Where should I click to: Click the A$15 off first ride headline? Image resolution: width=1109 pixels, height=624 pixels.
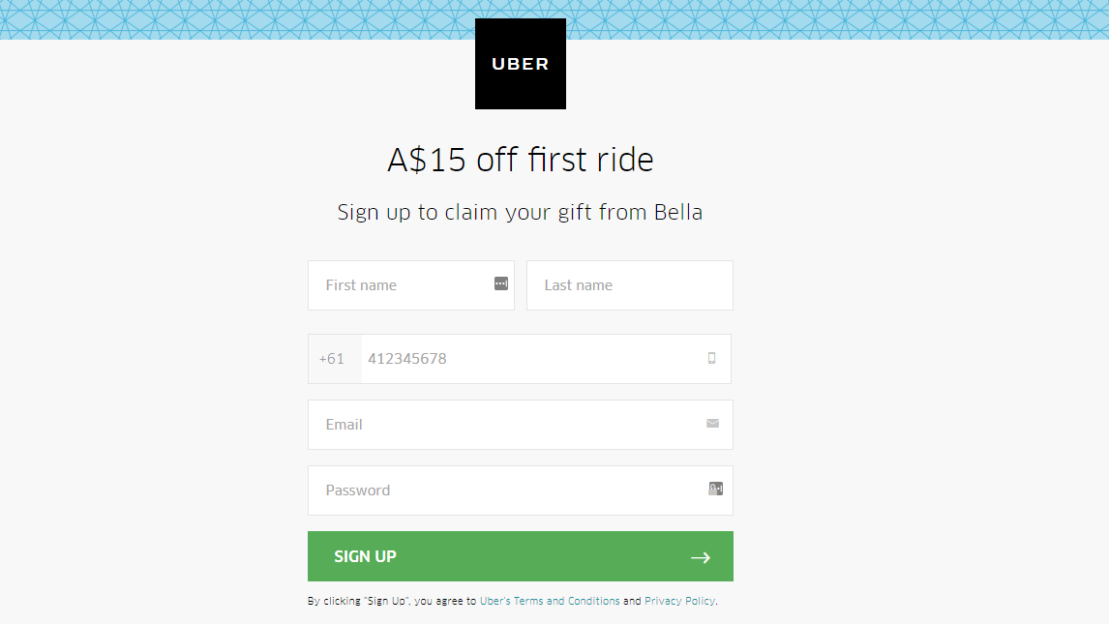point(520,158)
